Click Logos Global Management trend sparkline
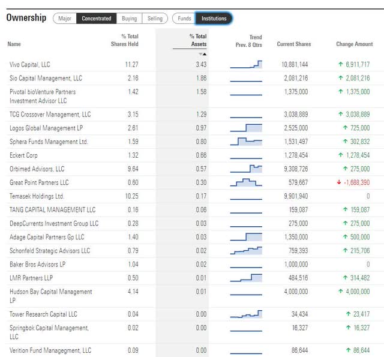 246,128
